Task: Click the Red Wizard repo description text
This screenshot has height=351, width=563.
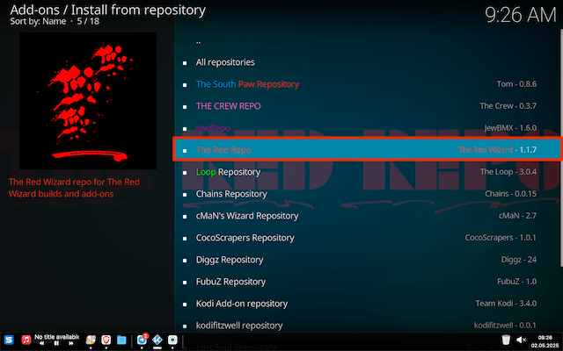Action: 74,188
